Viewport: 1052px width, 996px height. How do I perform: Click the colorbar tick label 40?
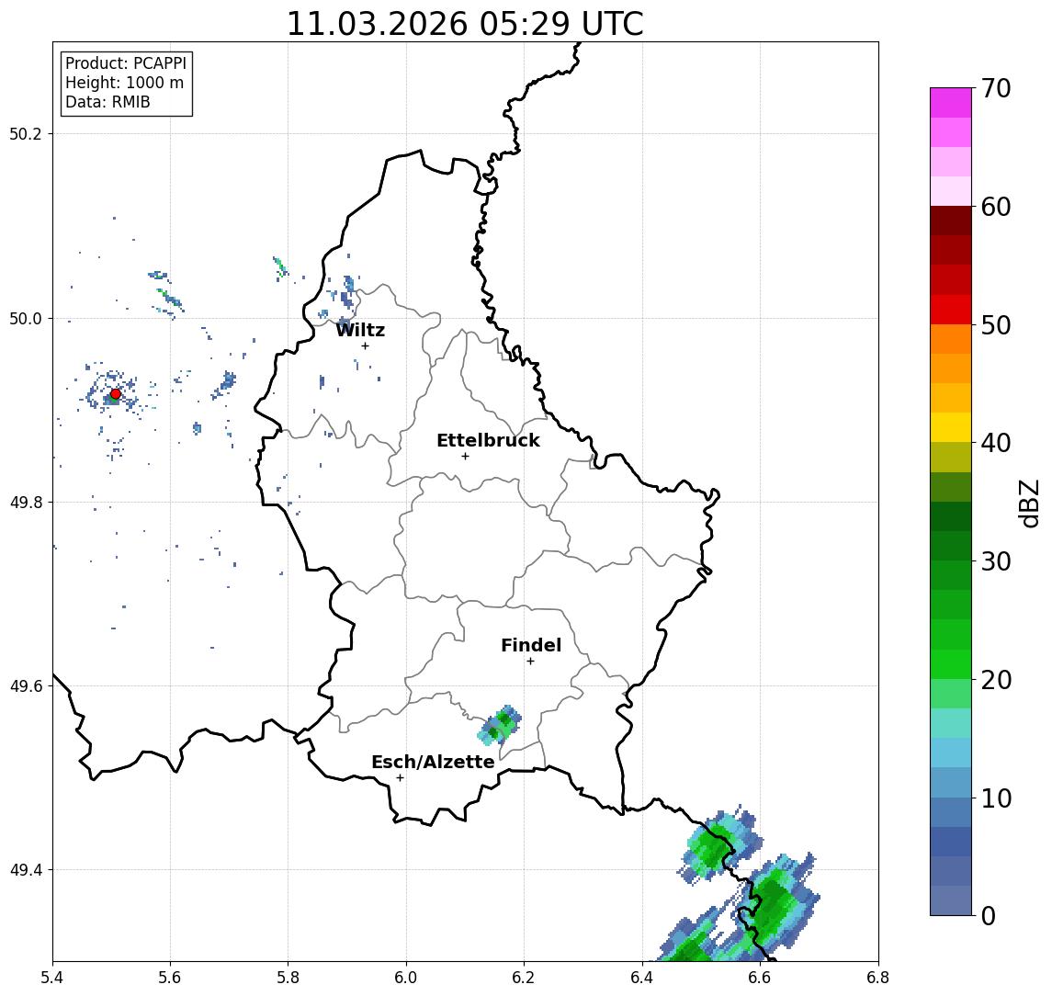point(996,443)
